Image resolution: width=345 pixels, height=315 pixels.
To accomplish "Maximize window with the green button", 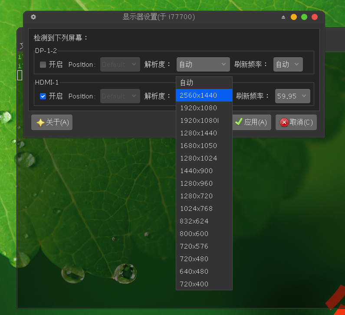I will pos(304,17).
